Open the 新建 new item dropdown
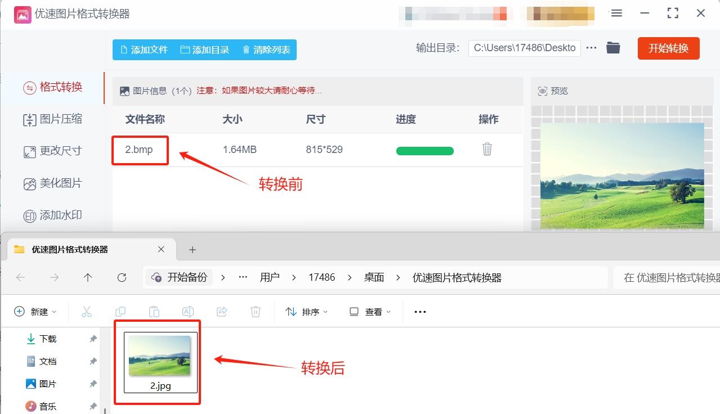 [x=35, y=311]
